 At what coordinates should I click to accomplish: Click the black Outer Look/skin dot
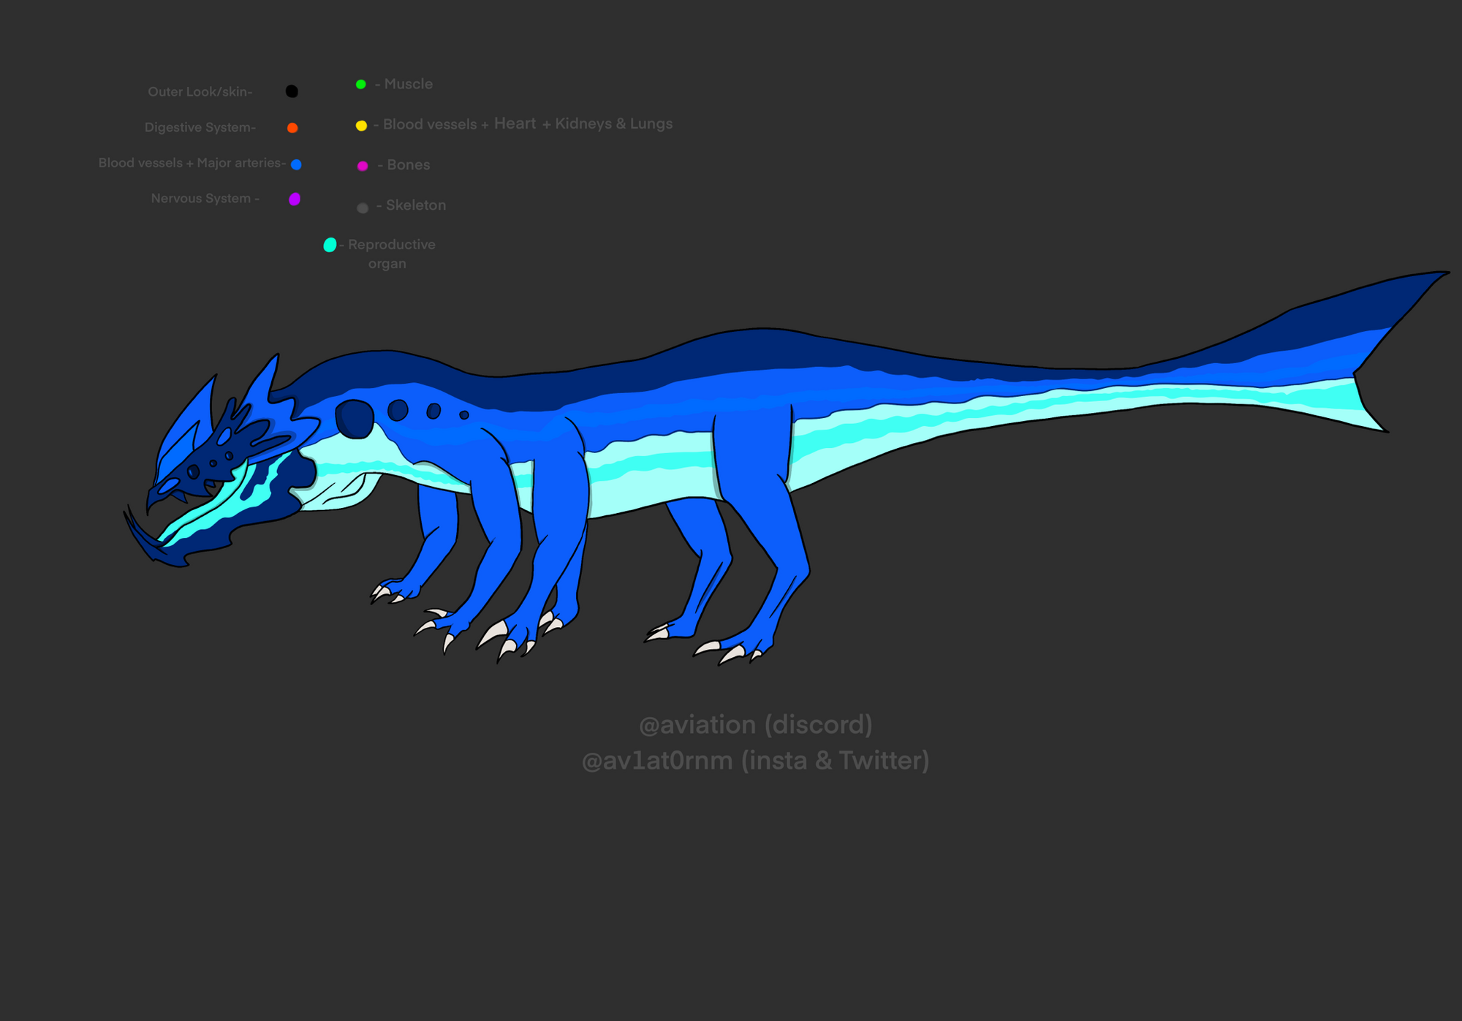point(292,91)
